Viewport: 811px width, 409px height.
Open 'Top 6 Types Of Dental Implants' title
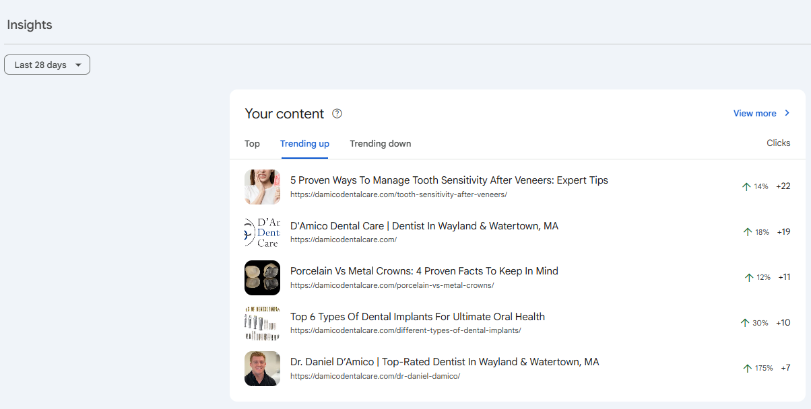coord(418,317)
